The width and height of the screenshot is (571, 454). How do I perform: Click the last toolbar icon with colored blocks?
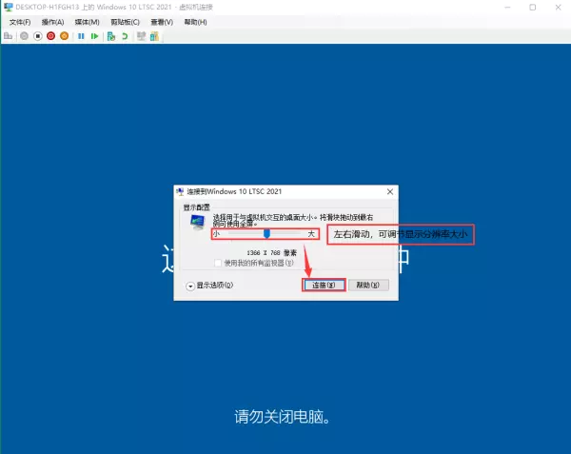pyautogui.click(x=154, y=36)
